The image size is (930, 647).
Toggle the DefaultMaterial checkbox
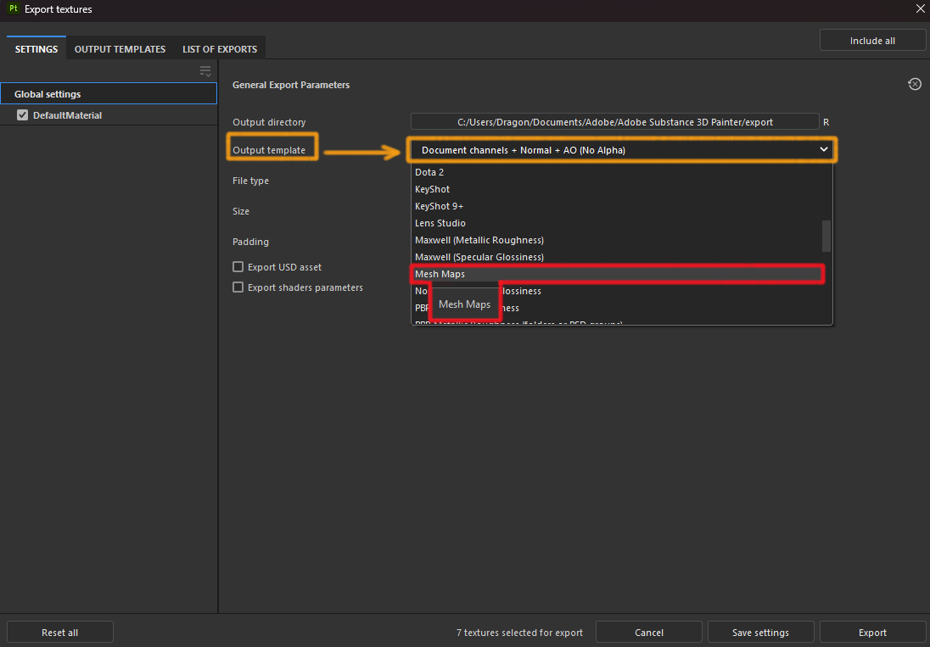click(x=23, y=115)
